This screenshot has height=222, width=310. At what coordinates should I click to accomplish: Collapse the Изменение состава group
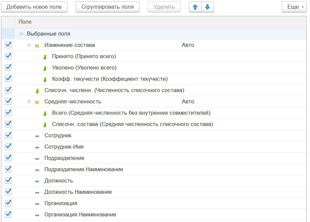click(29, 45)
